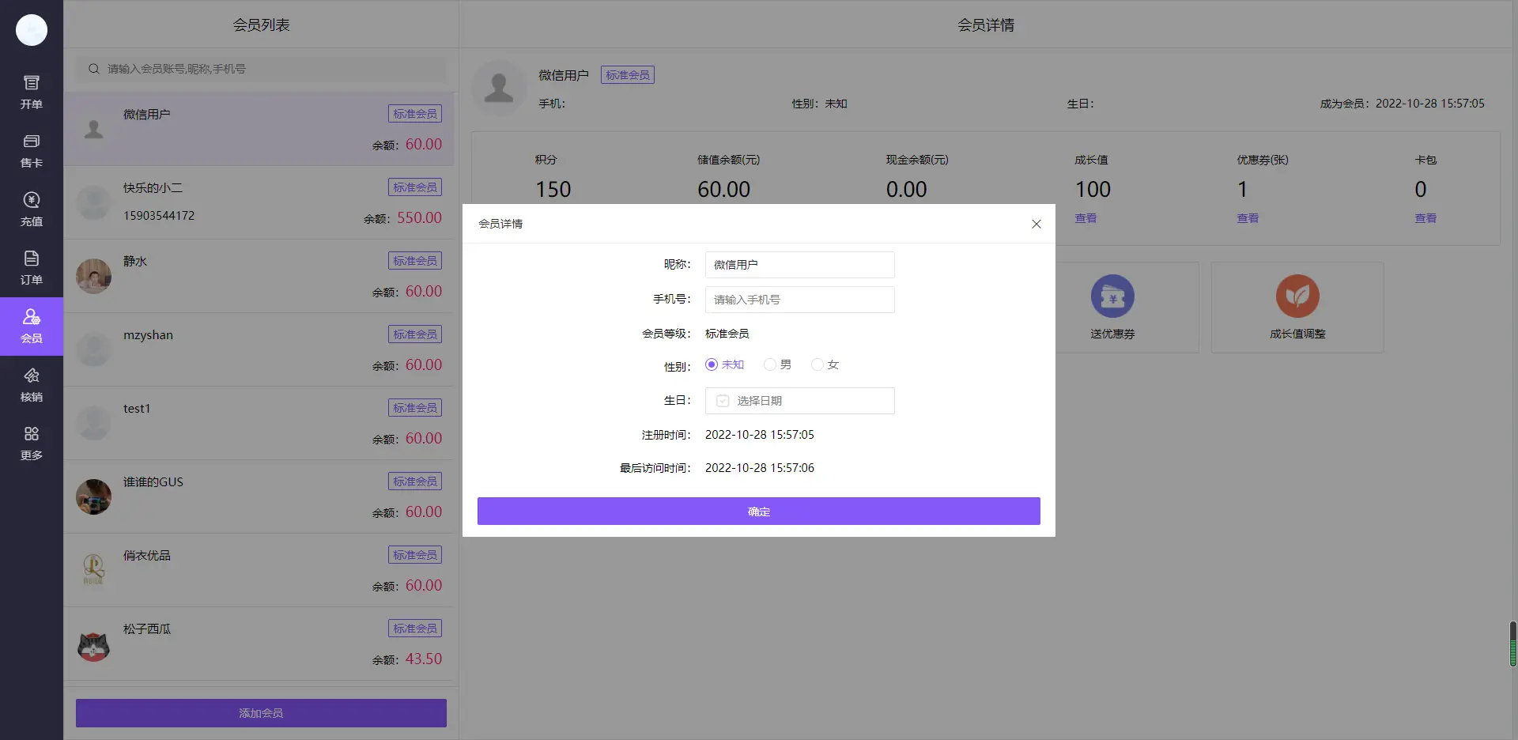Open the 生日 date picker field
The height and width of the screenshot is (740, 1518).
(x=799, y=401)
